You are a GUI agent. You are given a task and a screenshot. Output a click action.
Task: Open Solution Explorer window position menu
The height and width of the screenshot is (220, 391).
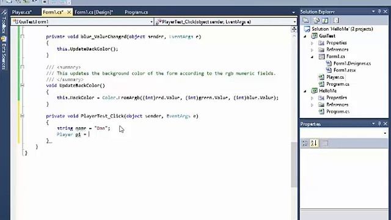point(373,12)
